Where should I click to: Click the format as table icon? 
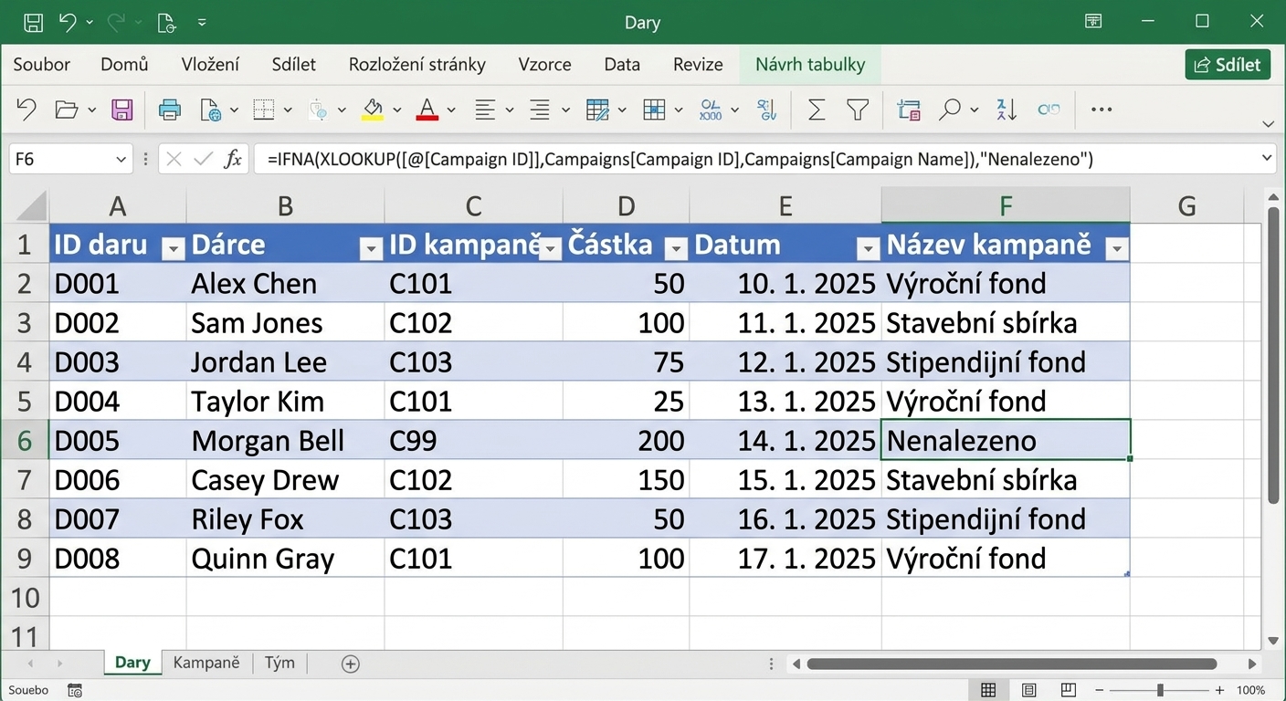[597, 110]
